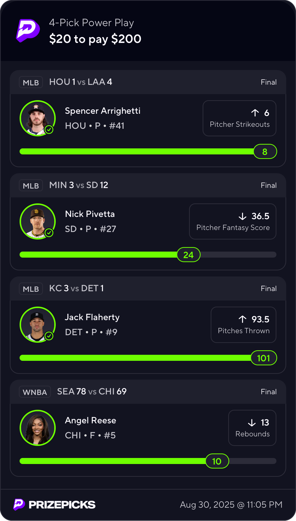The width and height of the screenshot is (296, 521).
Task: Click the MLB tag for HOU vs LAA
Action: tap(31, 82)
